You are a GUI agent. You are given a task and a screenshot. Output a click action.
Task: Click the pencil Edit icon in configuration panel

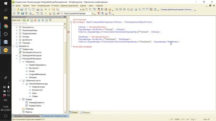(28, 20)
